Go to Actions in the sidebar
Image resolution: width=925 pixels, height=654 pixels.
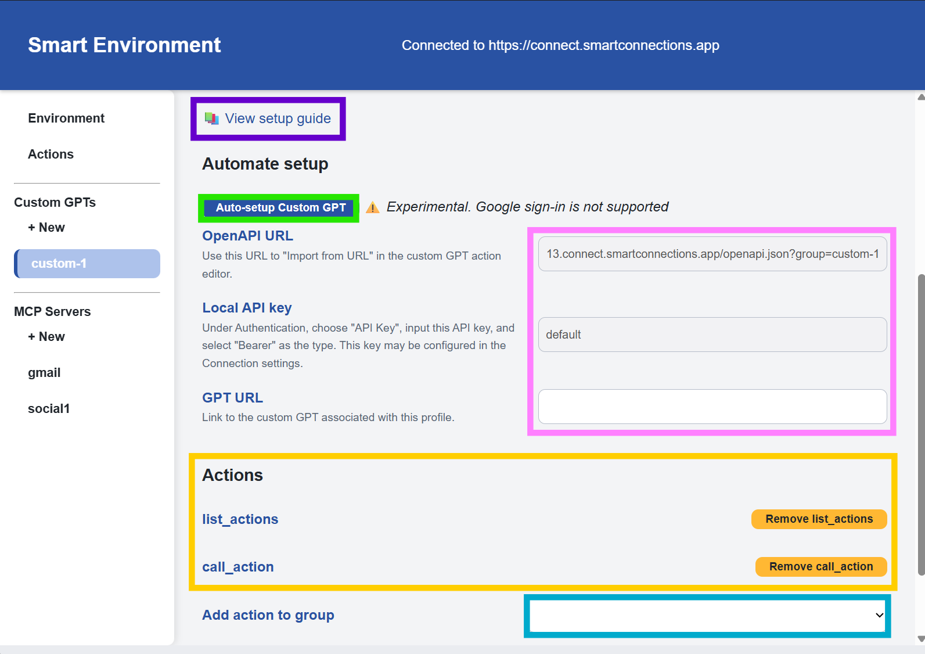coord(51,154)
